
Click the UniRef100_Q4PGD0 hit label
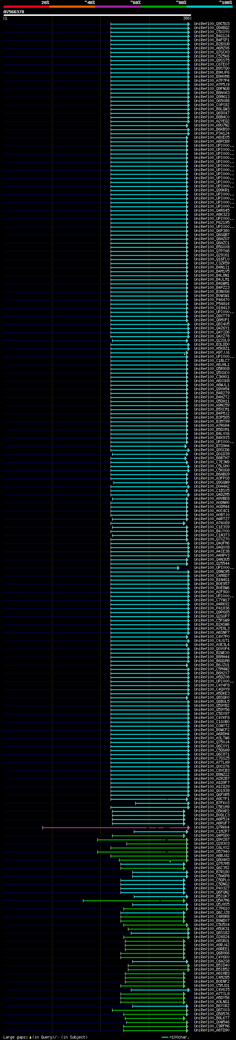[212, 836]
